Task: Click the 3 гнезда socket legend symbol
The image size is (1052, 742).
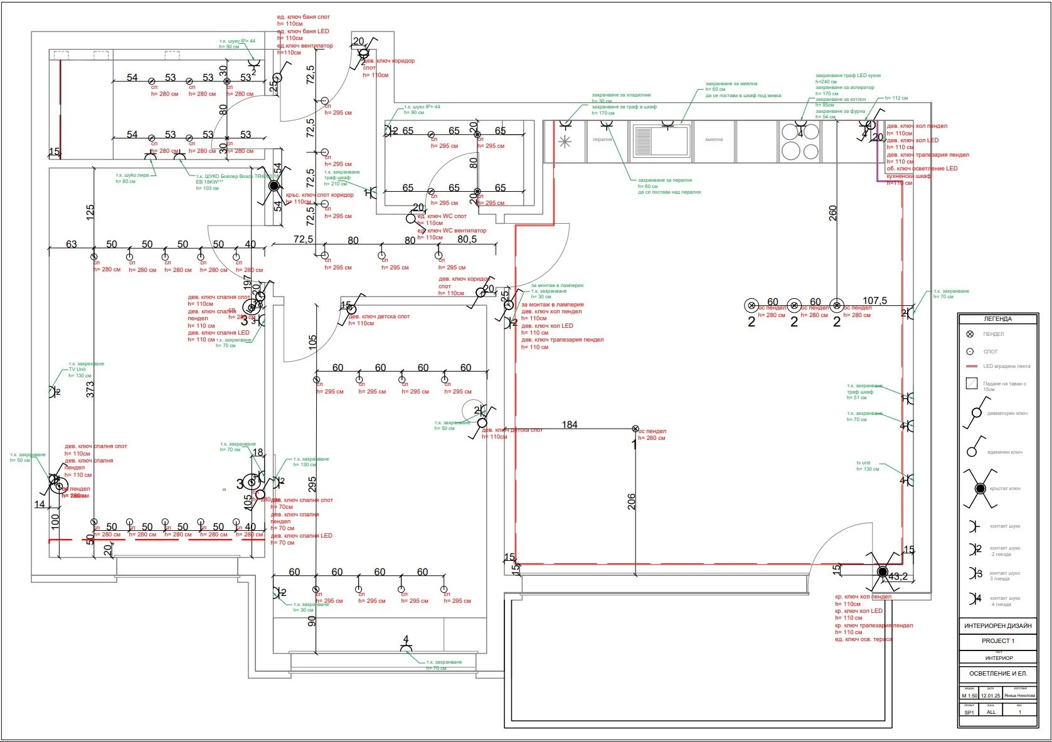Action: click(x=975, y=574)
